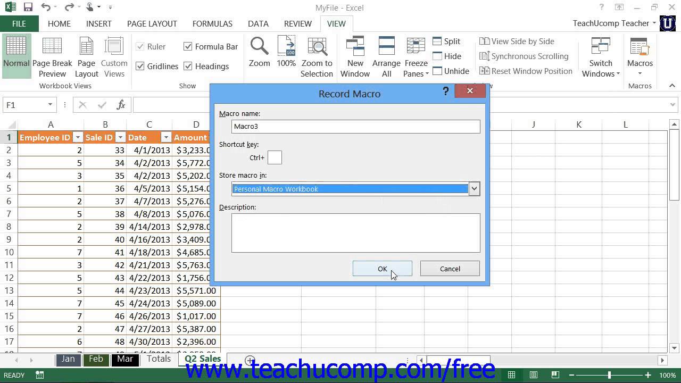Switch to Page Layout view
This screenshot has height=383, width=681.
click(87, 57)
